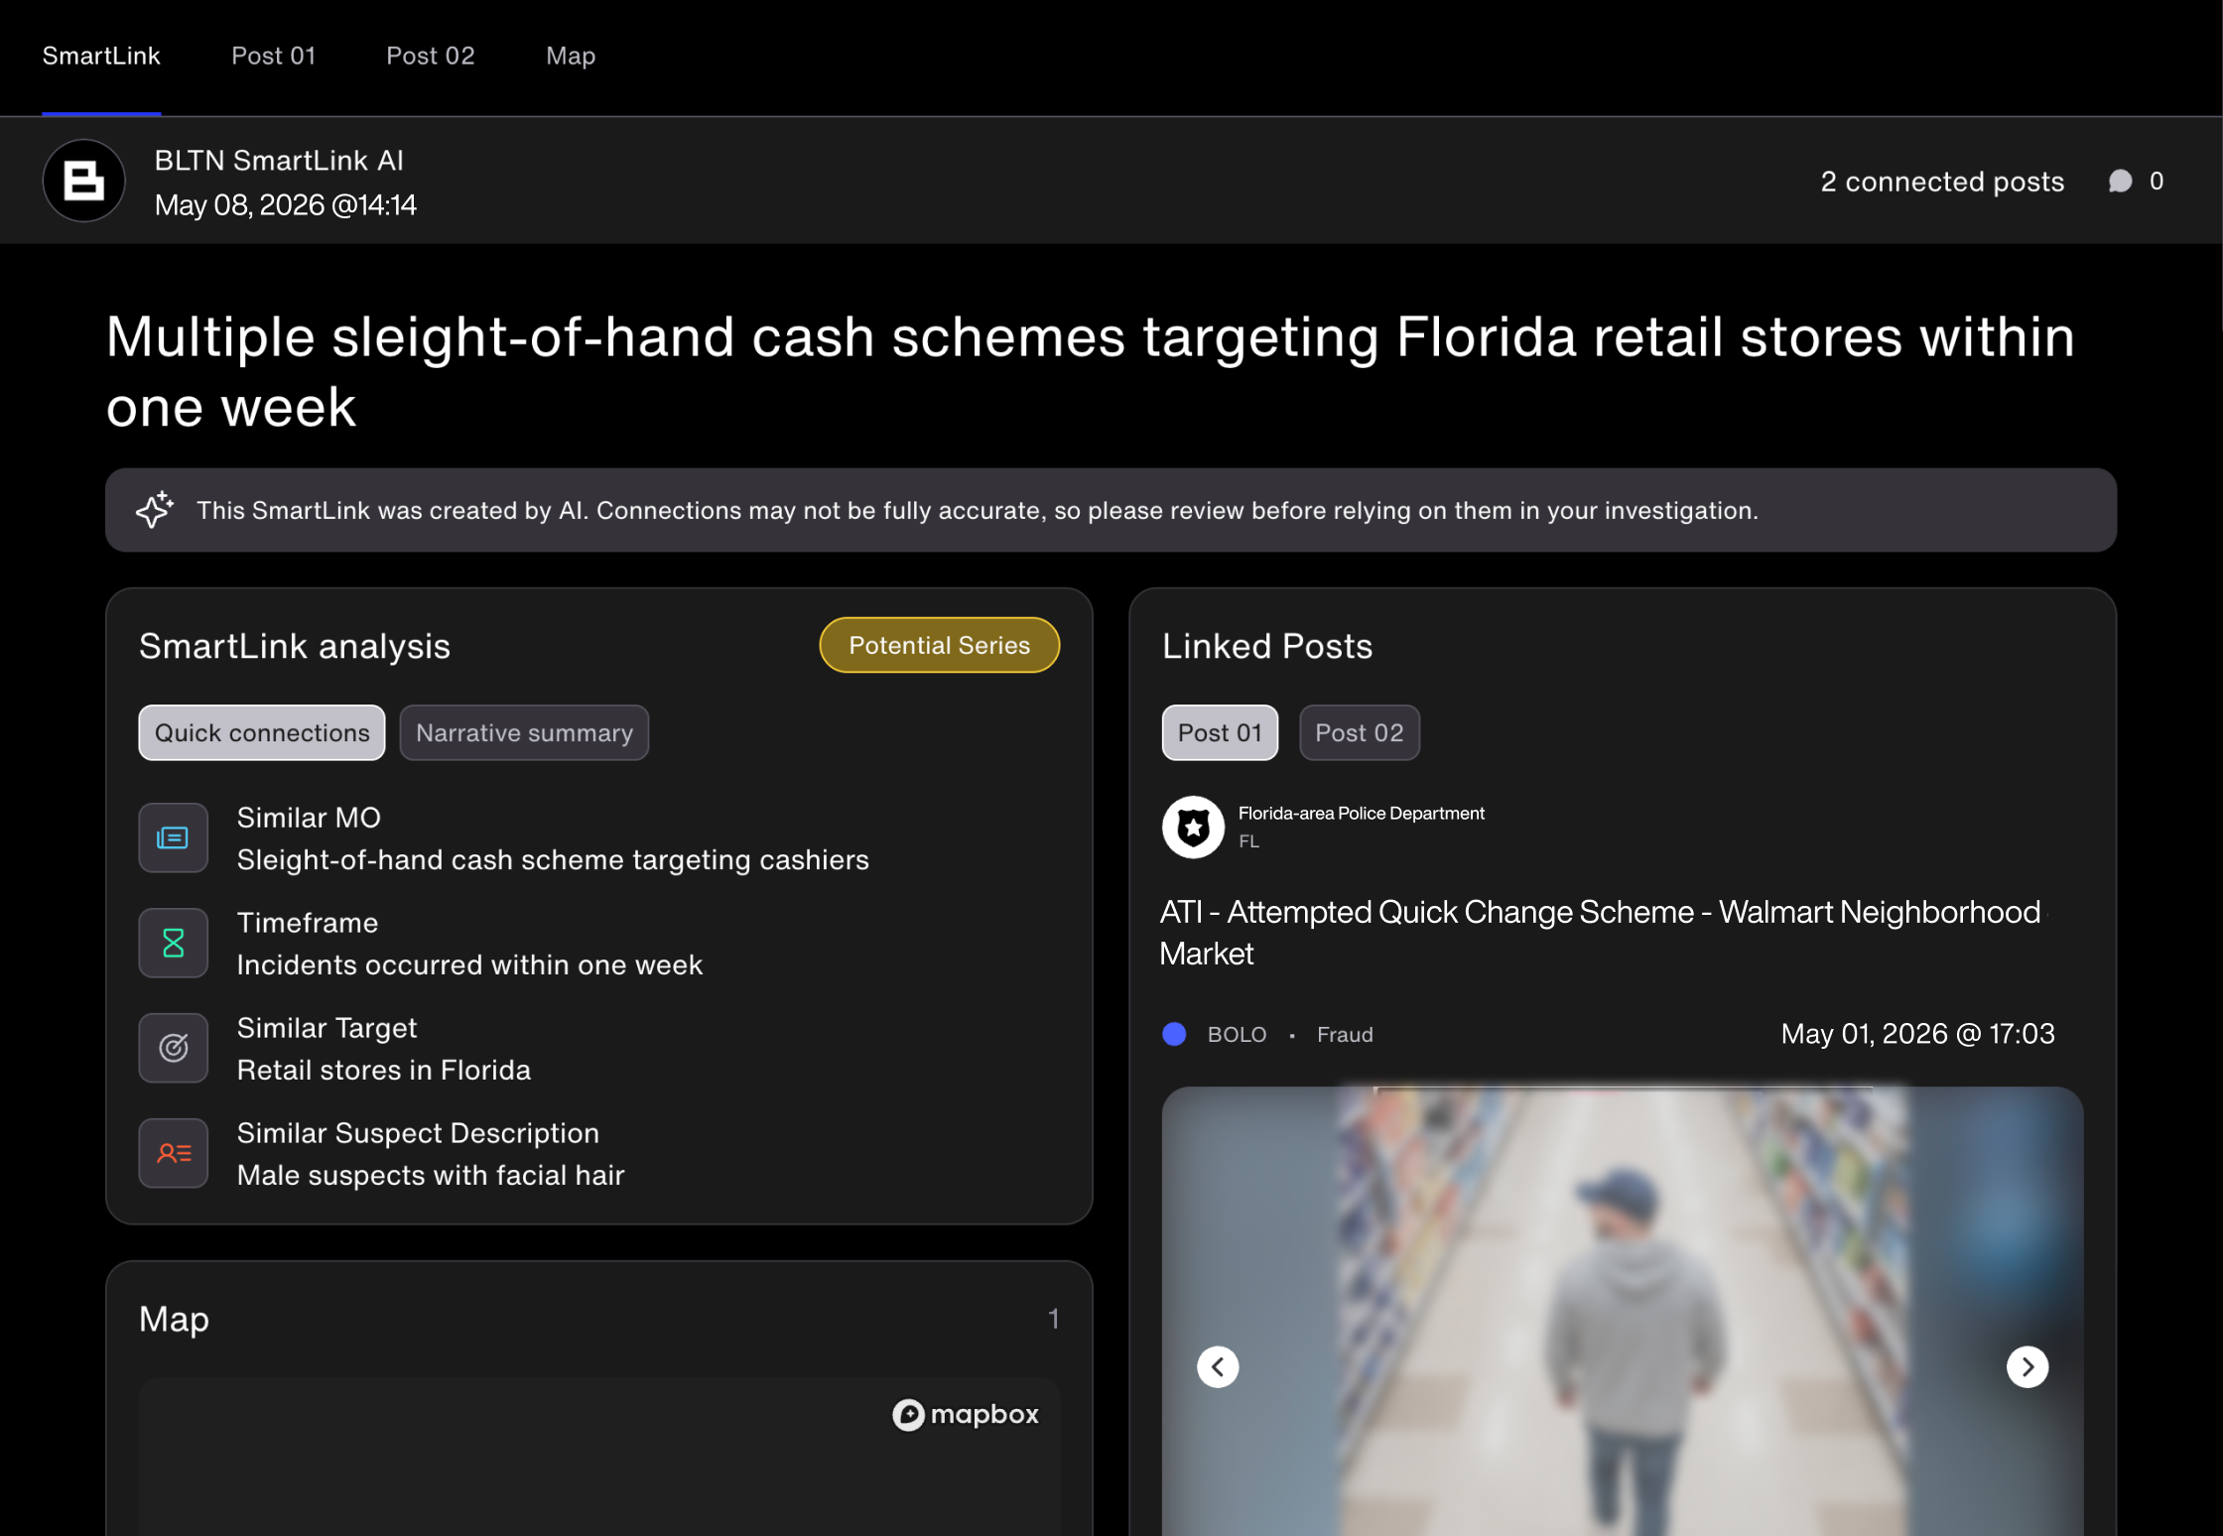Viewport: 2223px width, 1536px height.
Task: Click the BLTN SmartLink AI author name
Action: pos(279,160)
